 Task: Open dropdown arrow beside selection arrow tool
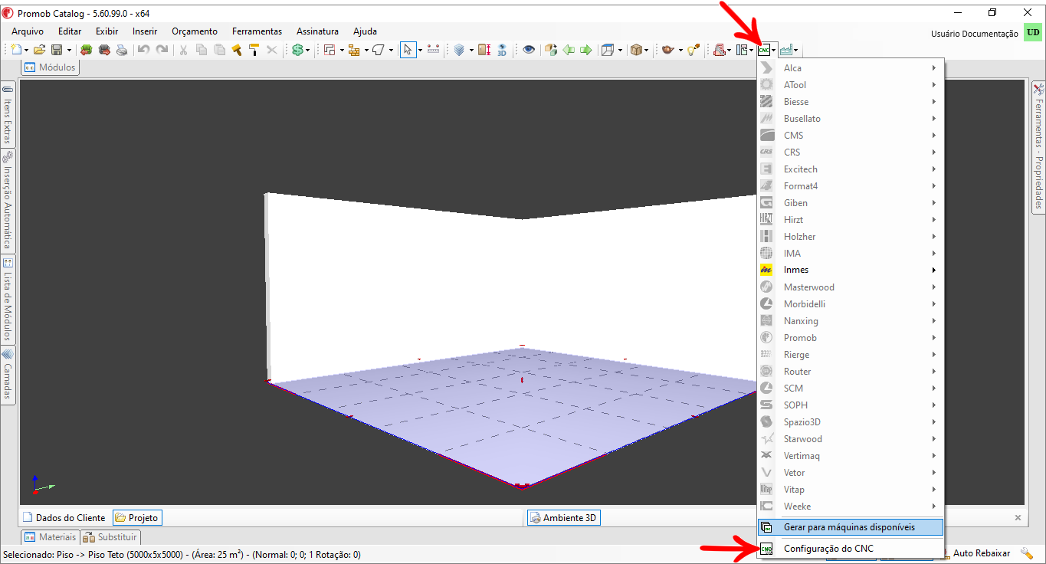pyautogui.click(x=420, y=50)
